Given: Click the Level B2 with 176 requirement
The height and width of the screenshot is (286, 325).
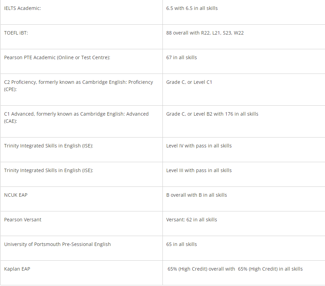Looking at the screenshot, I should (212, 114).
